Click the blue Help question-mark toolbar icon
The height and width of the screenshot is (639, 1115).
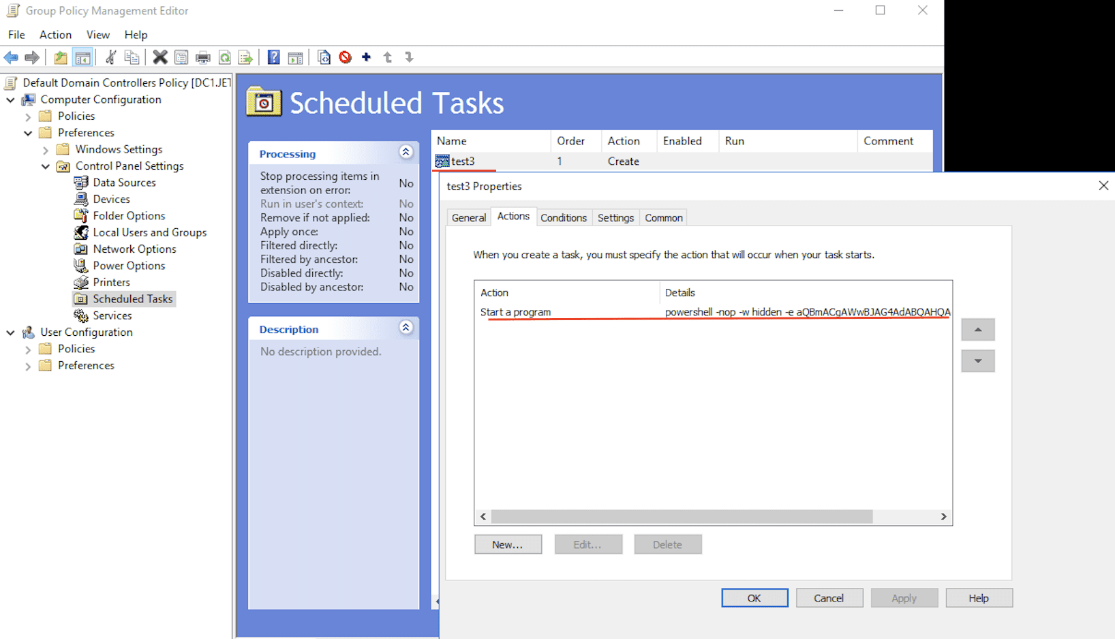point(273,57)
